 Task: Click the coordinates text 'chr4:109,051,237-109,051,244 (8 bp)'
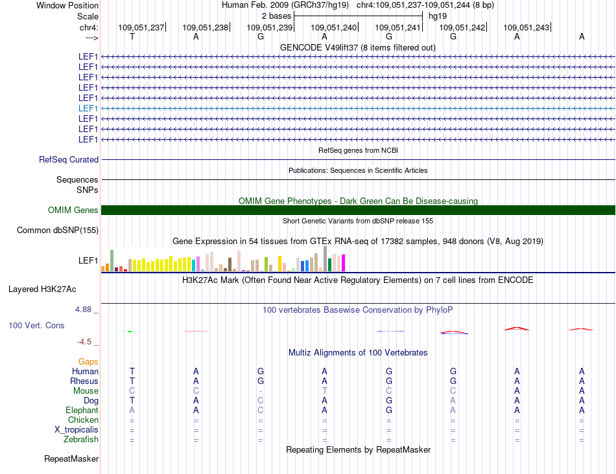[425, 5]
